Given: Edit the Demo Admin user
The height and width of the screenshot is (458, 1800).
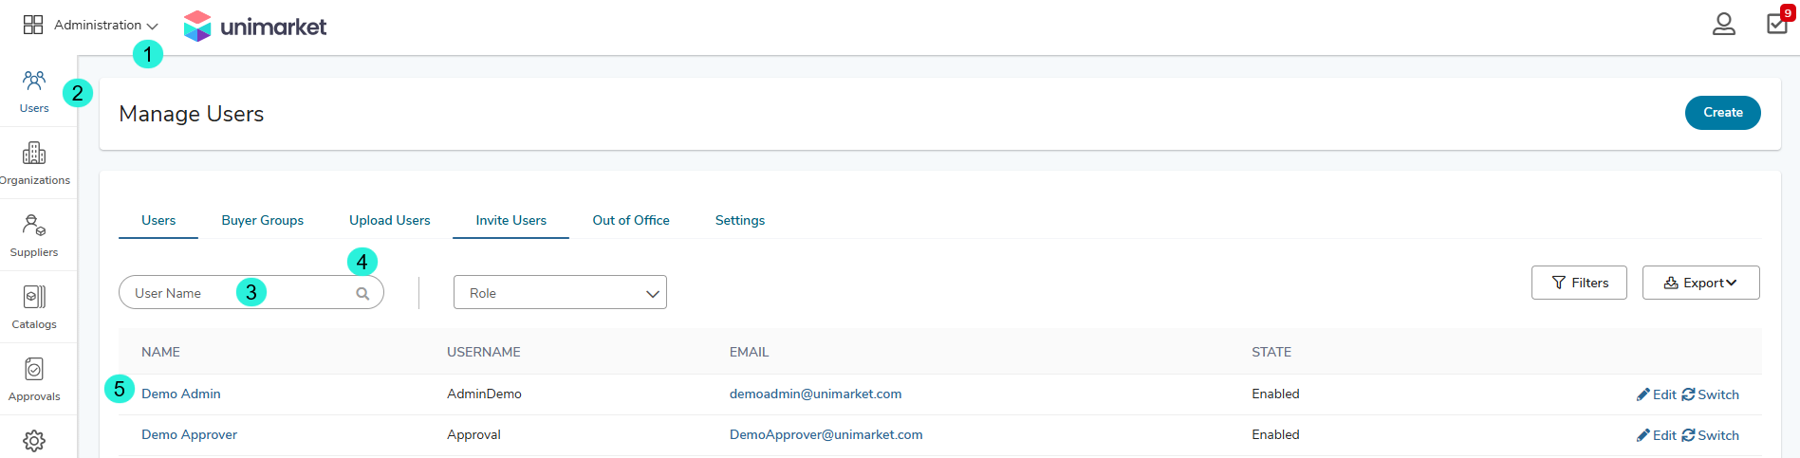Looking at the screenshot, I should pyautogui.click(x=1656, y=394).
